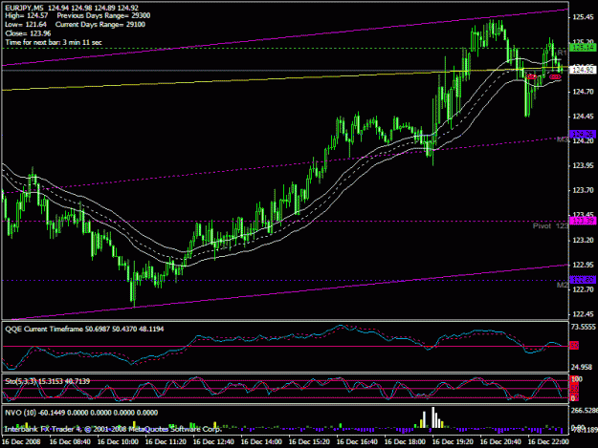
Task: Click the 123.70 price axis value
Action: 583,190
